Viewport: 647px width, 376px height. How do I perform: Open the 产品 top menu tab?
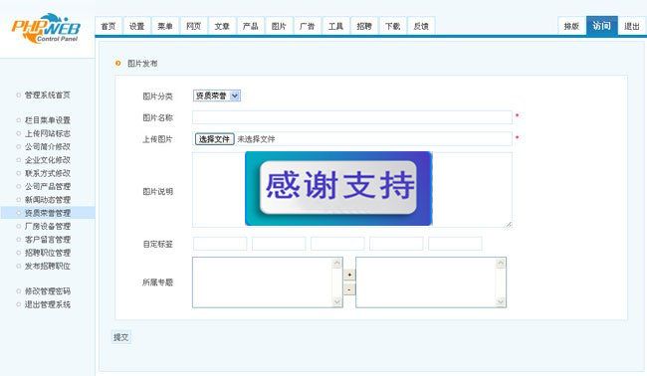[251, 26]
